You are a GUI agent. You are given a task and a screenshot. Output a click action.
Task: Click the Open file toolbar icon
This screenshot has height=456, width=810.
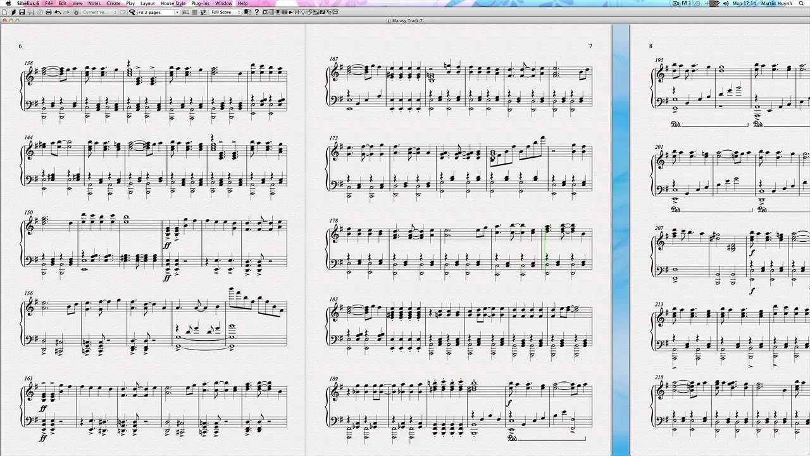coord(13,12)
